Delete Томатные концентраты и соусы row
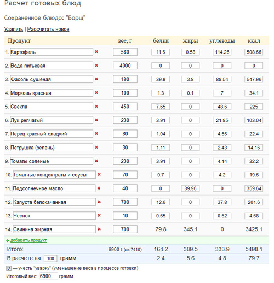 coord(99,175)
